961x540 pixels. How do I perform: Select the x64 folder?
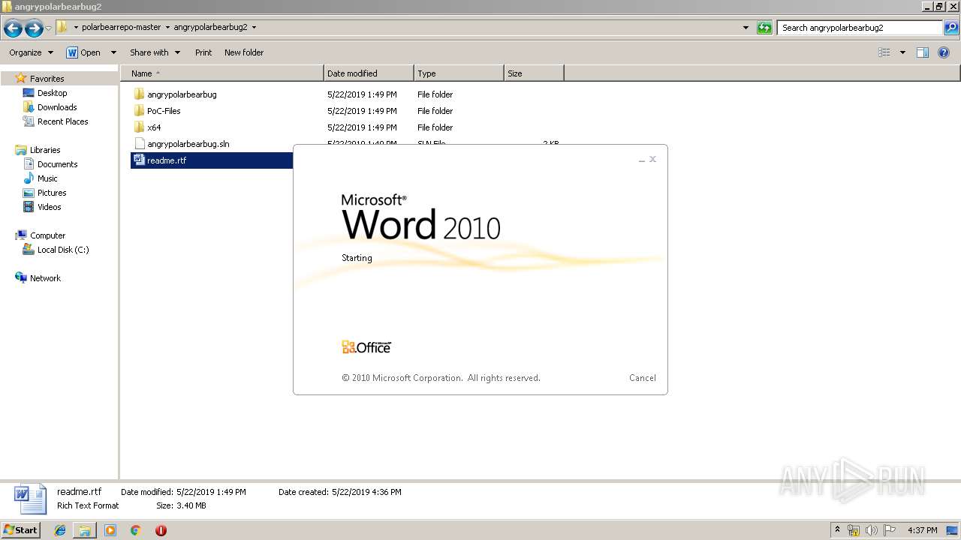(x=154, y=127)
